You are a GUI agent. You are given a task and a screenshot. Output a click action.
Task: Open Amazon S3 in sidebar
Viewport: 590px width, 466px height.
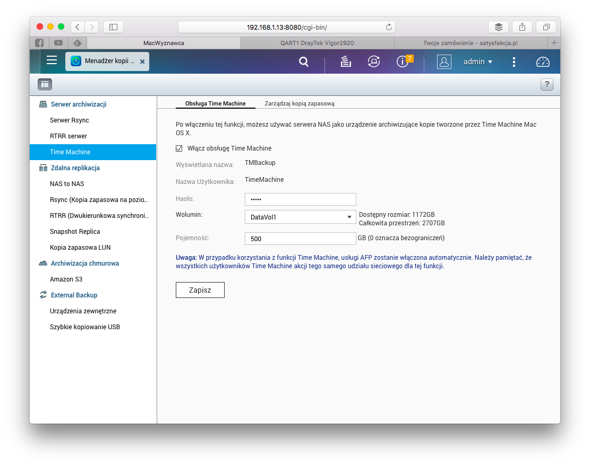pos(93,279)
